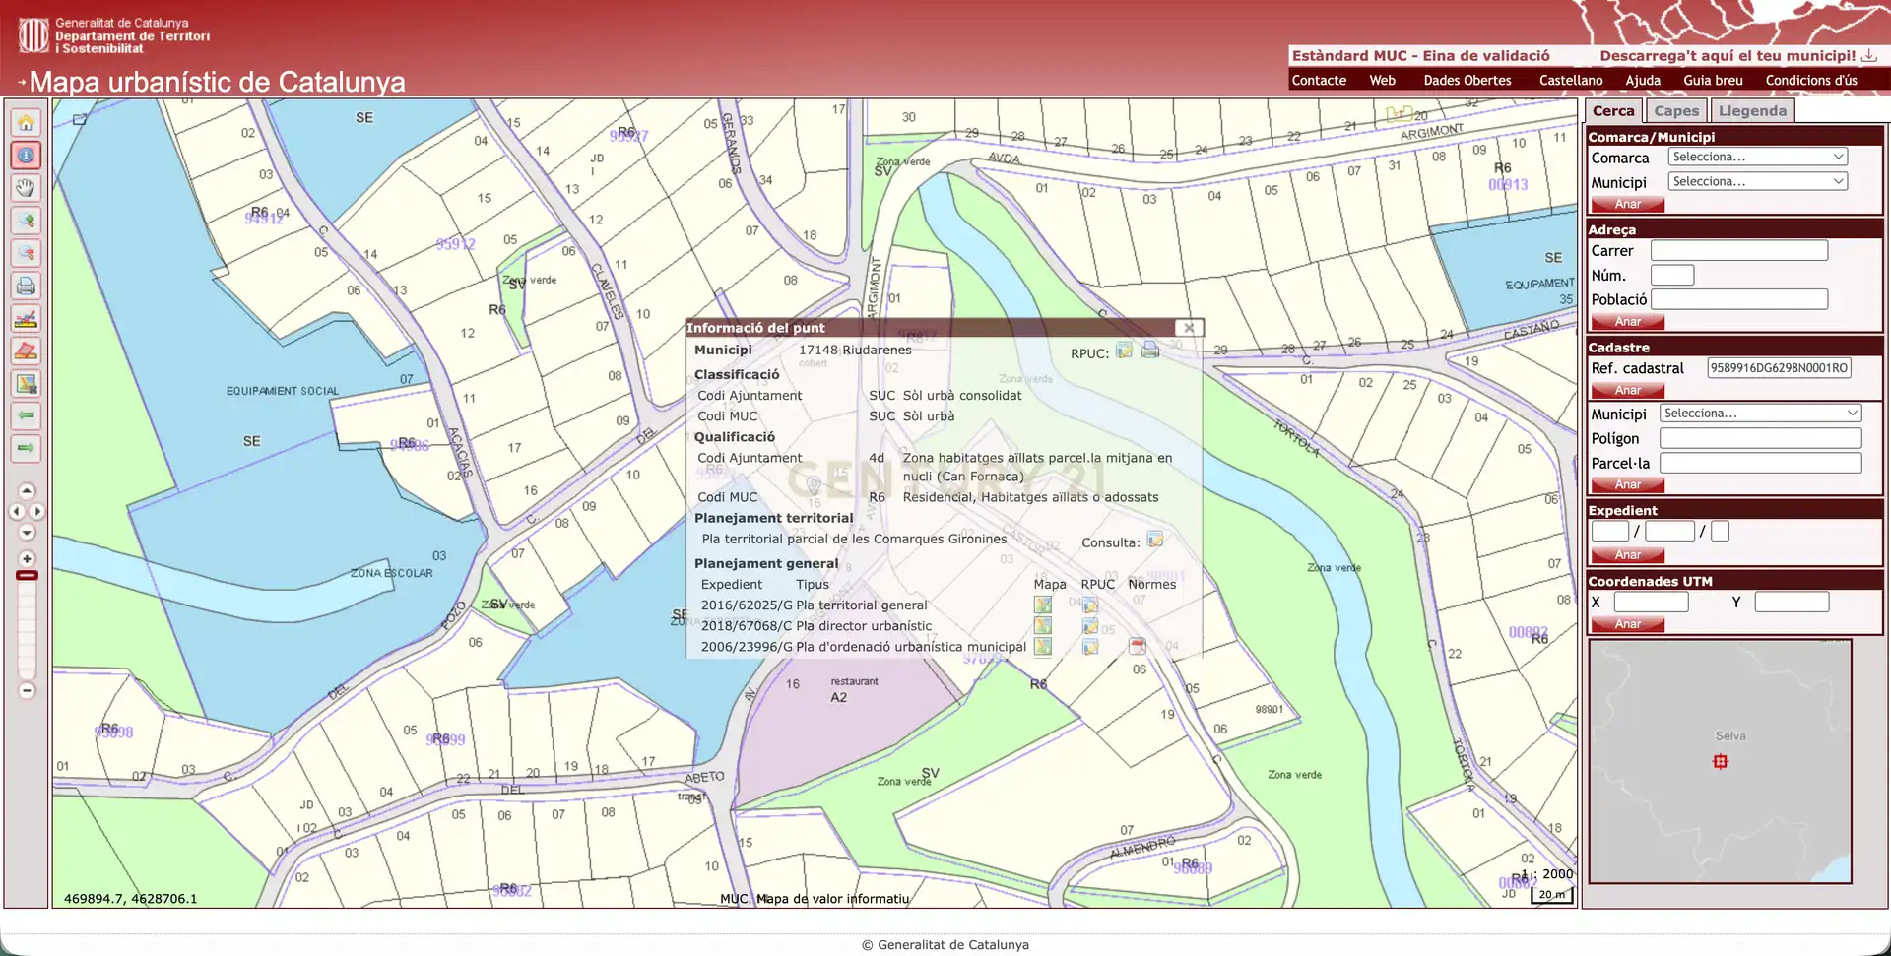1891x956 pixels.
Task: Go to previous map view arrow
Action: [x=26, y=415]
